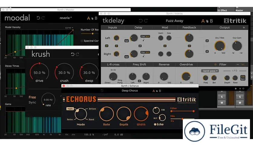Image resolution: width=253 pixels, height=146 pixels.
Task: Toggle the link icon between the input knobs
Action: coord(116,46)
